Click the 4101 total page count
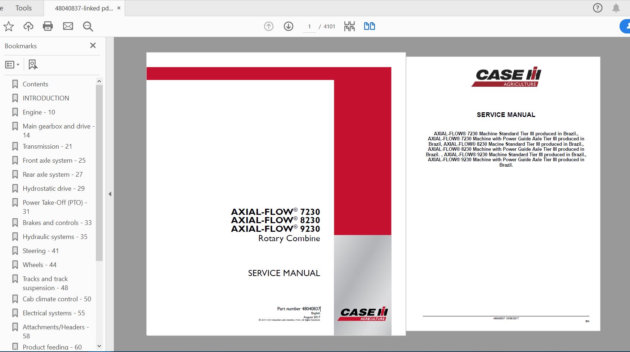Image resolution: width=630 pixels, height=352 pixels. [x=329, y=27]
